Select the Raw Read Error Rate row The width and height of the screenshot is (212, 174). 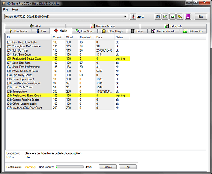pos(68,42)
